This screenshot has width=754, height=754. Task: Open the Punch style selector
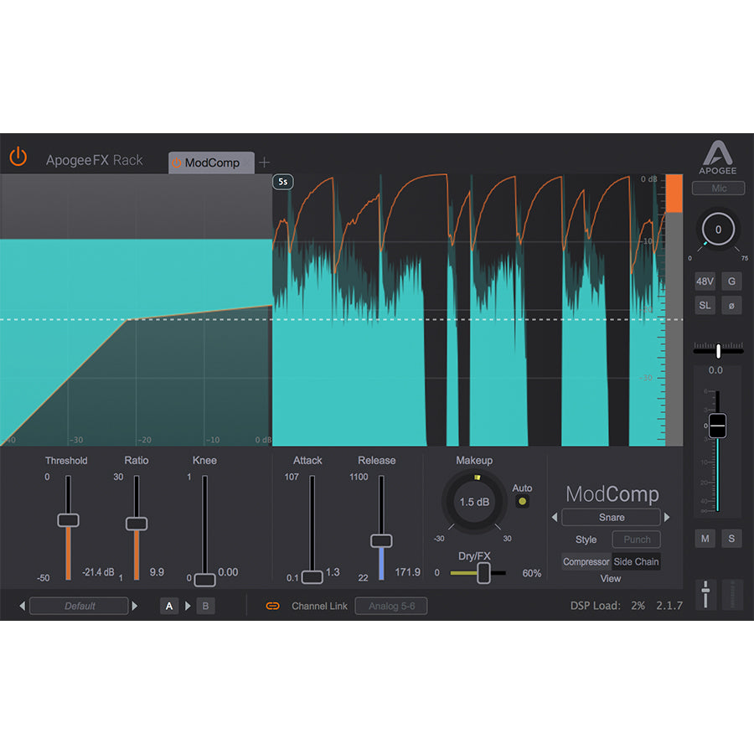634,540
